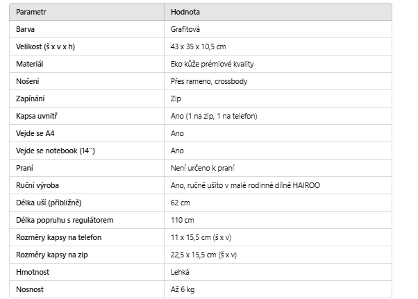Click the Hodnota column header

click(185, 12)
